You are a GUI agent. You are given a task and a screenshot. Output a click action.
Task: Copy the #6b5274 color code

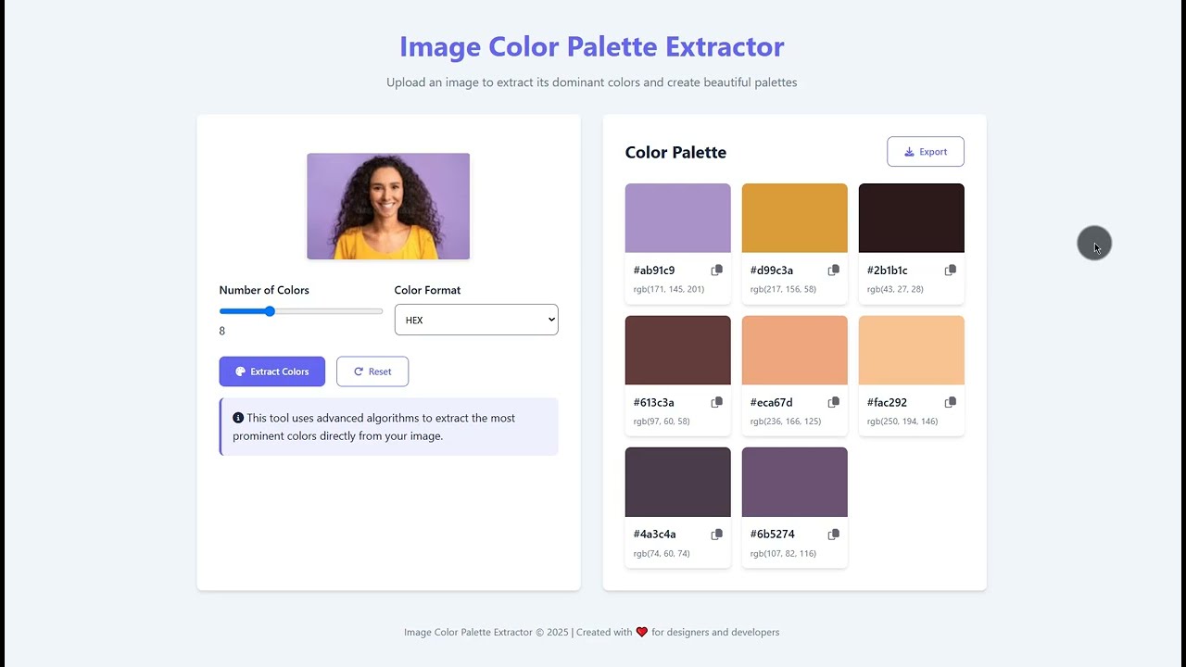[x=833, y=535]
